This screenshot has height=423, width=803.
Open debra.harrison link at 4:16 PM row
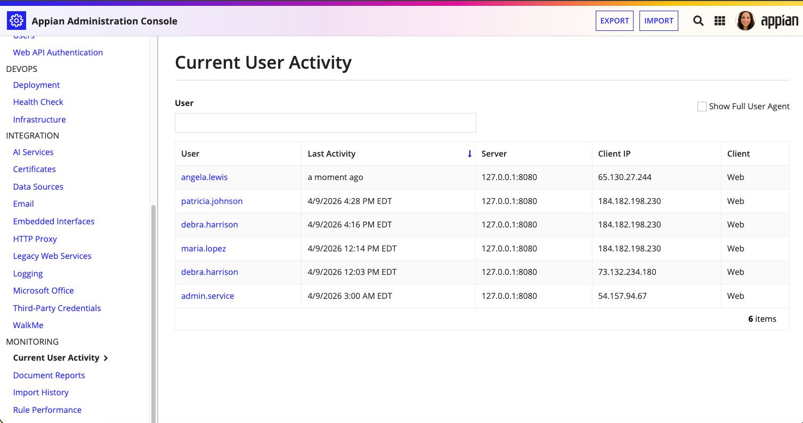[x=209, y=224]
